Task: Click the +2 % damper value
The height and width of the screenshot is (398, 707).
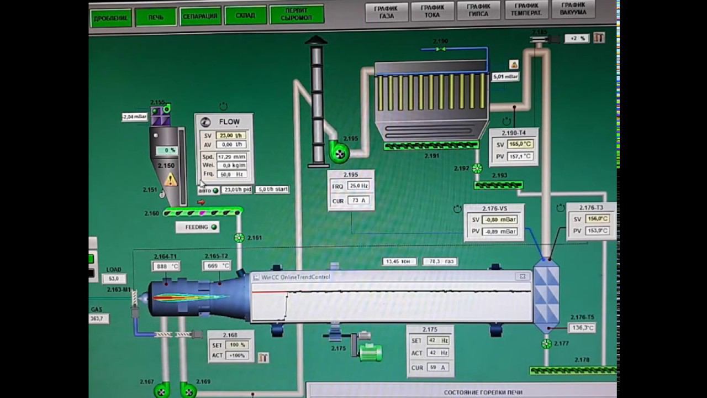Action: click(x=577, y=38)
